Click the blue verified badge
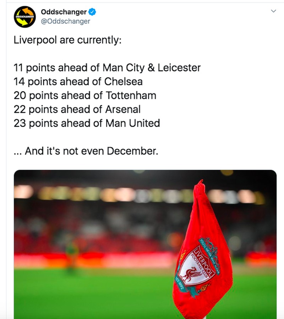This screenshot has width=284, height=319. (92, 12)
